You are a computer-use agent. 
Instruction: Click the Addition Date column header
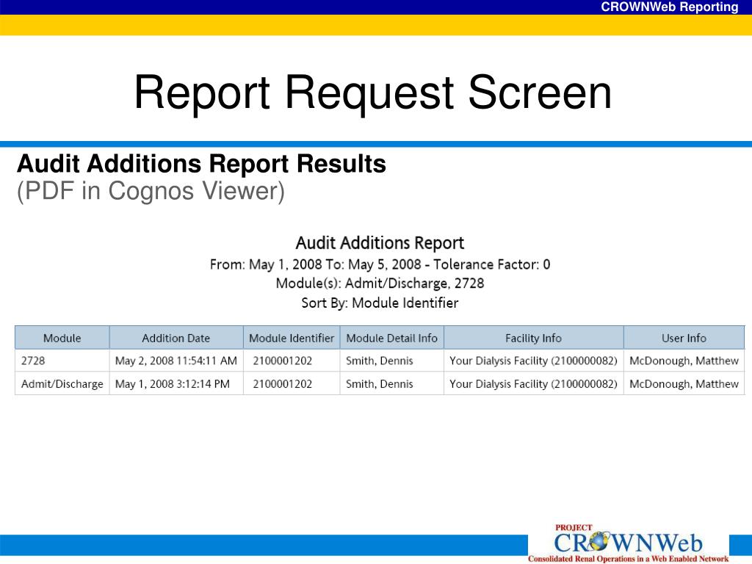pos(176,338)
